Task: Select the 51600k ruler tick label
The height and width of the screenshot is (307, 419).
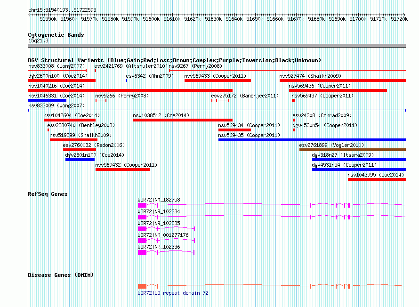Action: point(151,19)
